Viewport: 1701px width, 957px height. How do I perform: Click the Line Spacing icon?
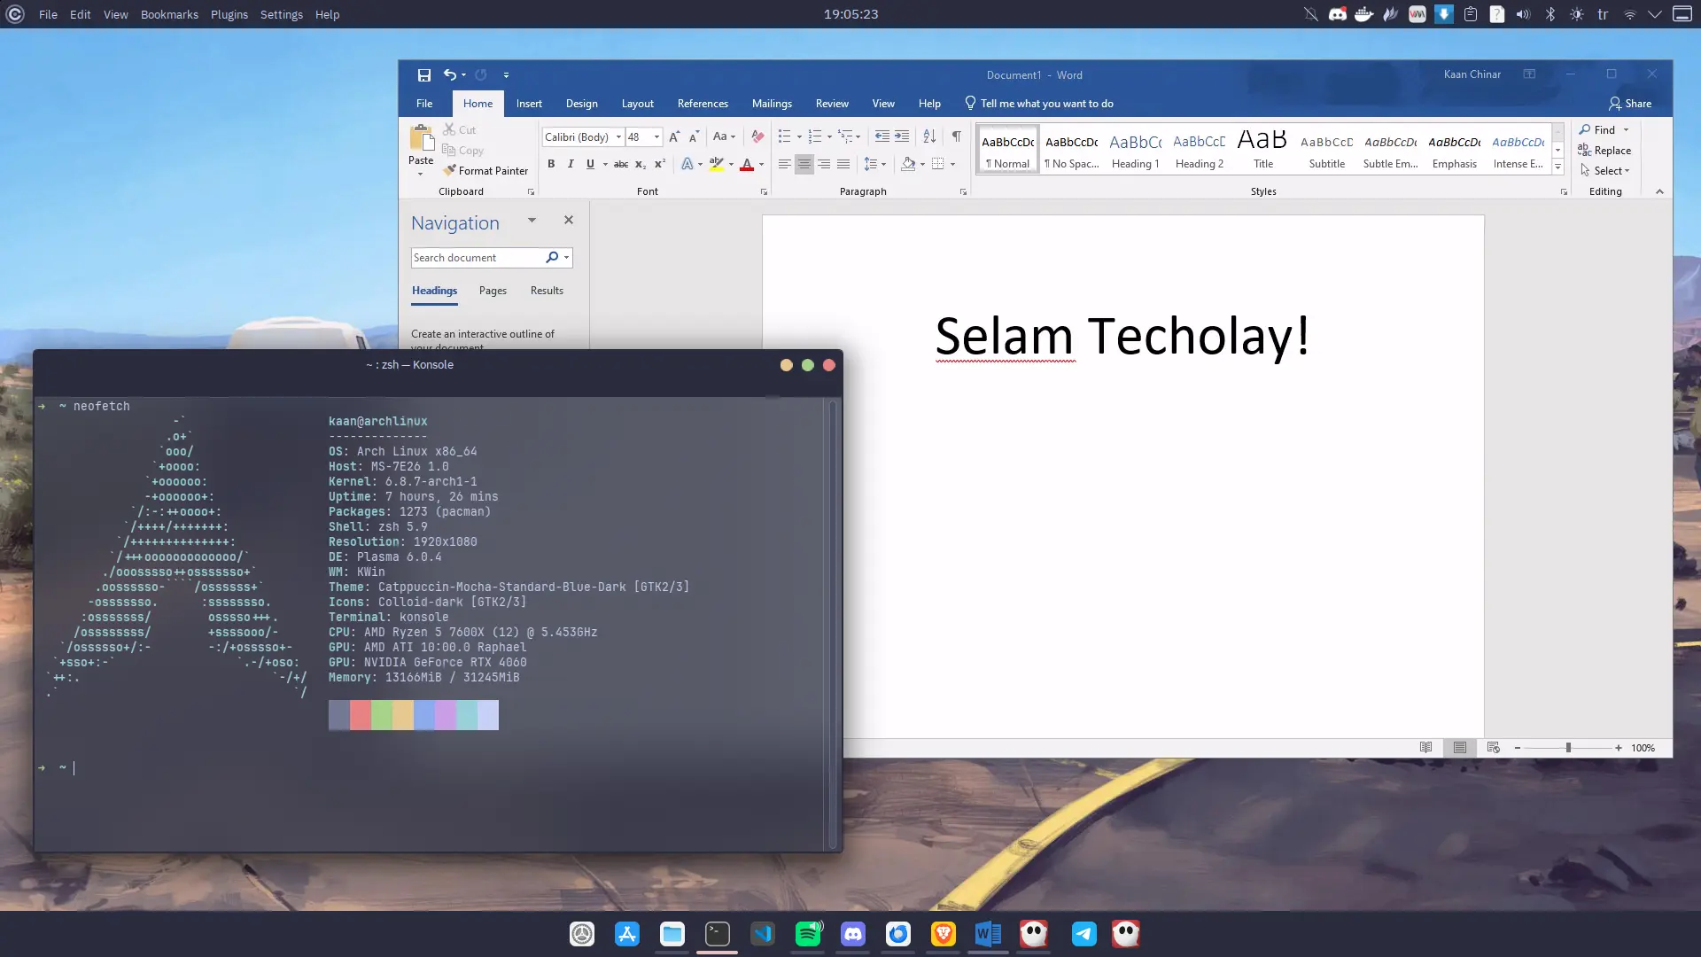coord(871,164)
